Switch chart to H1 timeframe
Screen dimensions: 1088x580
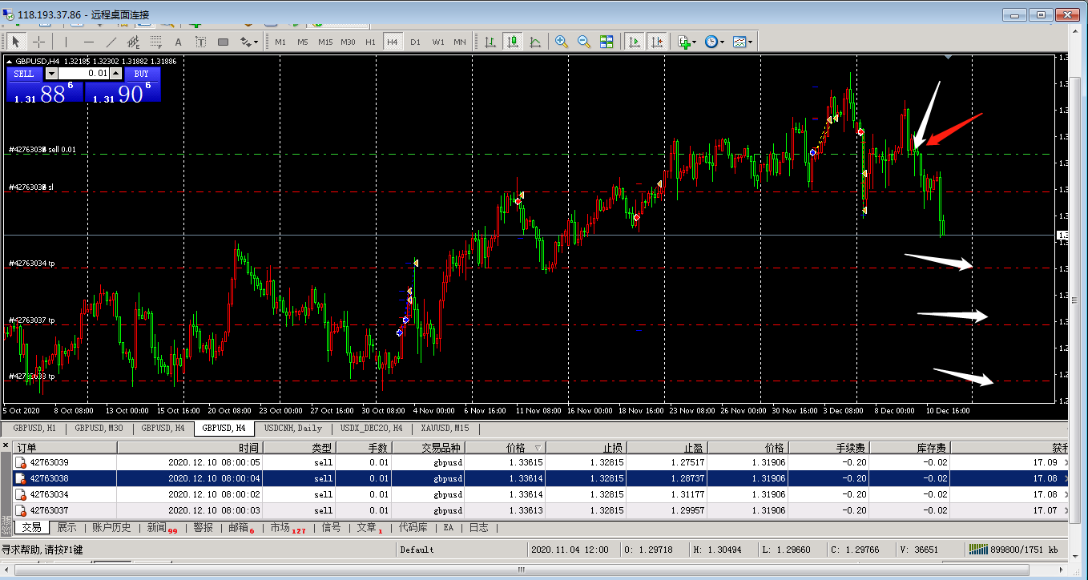pos(370,42)
